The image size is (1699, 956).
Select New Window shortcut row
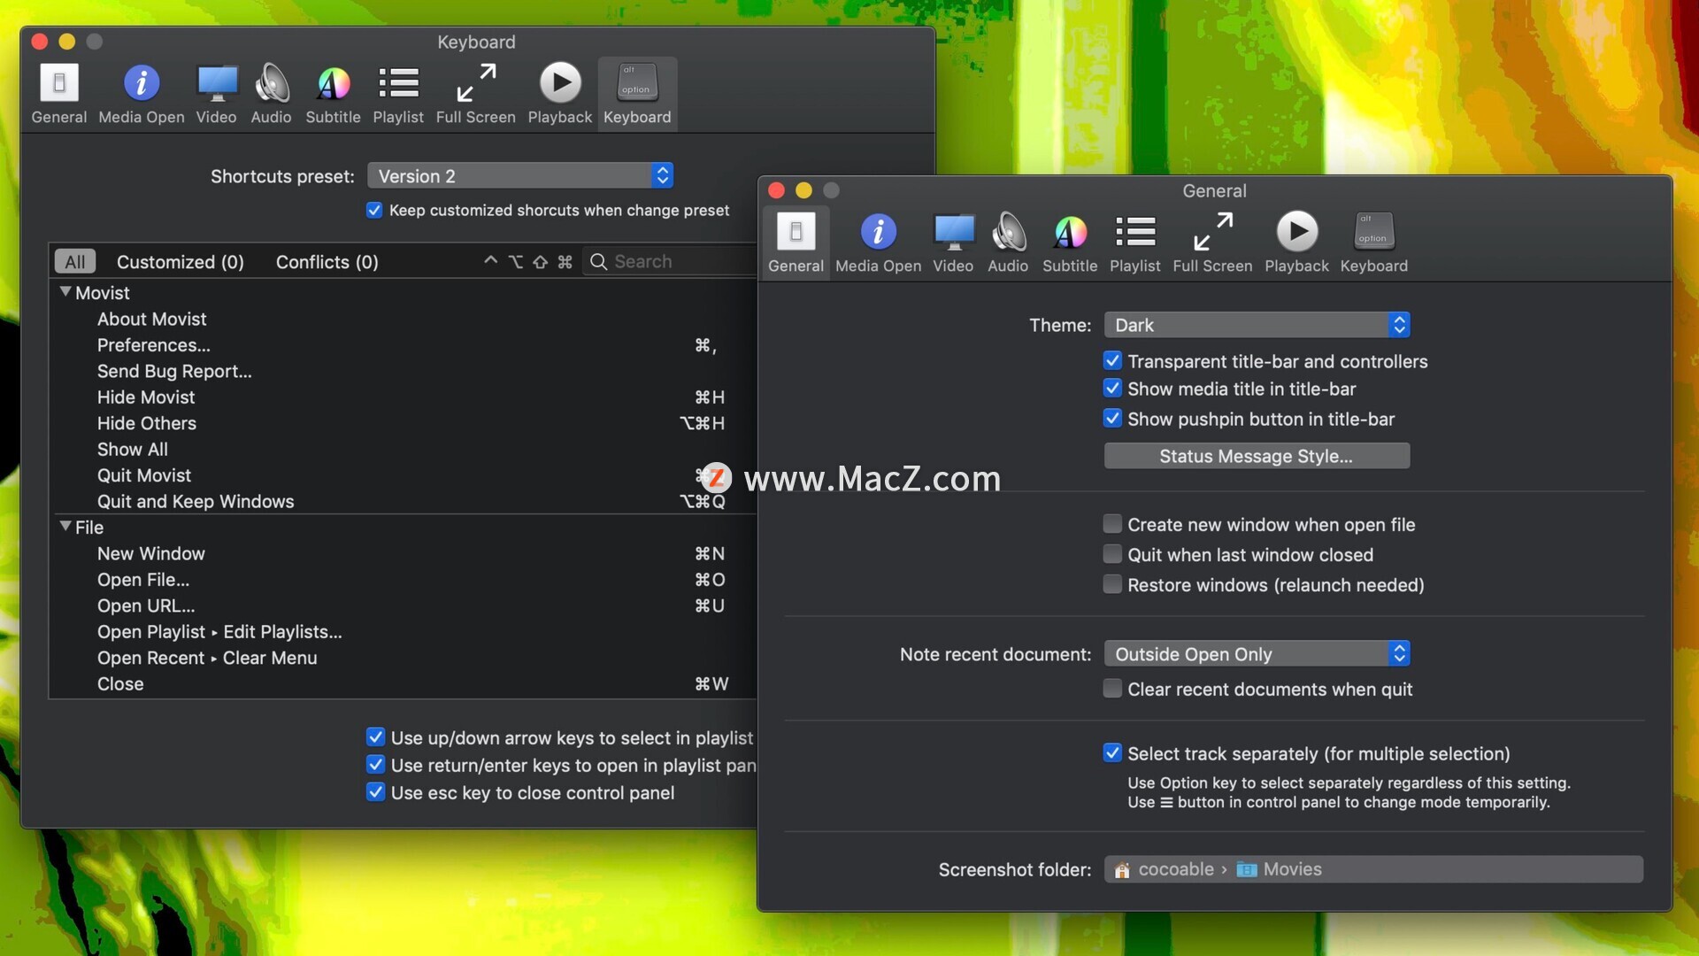coord(403,553)
